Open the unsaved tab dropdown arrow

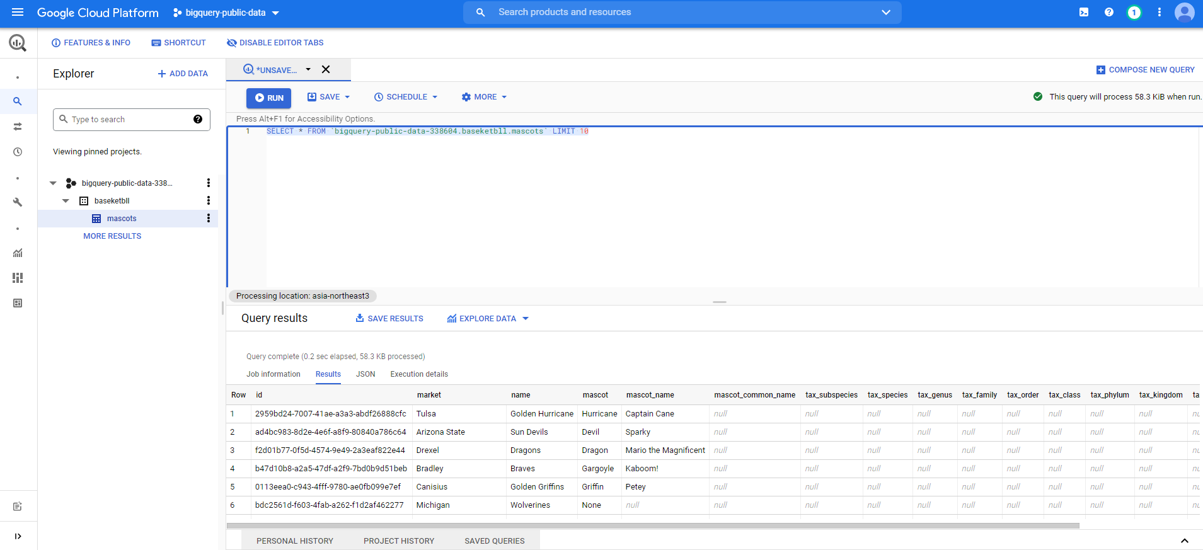click(x=308, y=69)
